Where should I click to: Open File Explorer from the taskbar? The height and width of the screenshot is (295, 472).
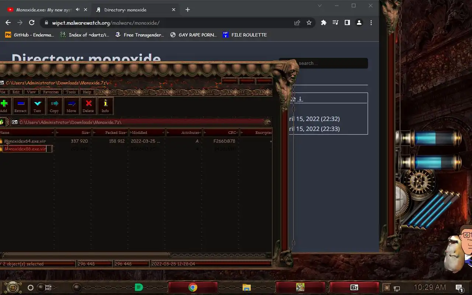246,288
